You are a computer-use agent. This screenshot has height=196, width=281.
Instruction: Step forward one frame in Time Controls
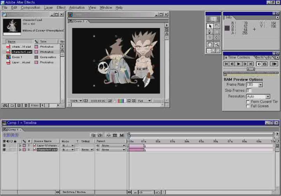[x=245, y=64]
